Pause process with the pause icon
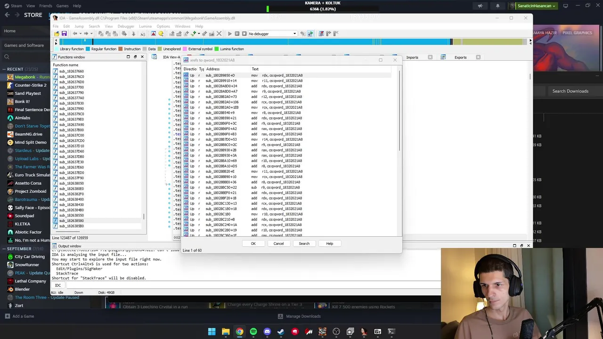The image size is (603, 339). (237, 33)
